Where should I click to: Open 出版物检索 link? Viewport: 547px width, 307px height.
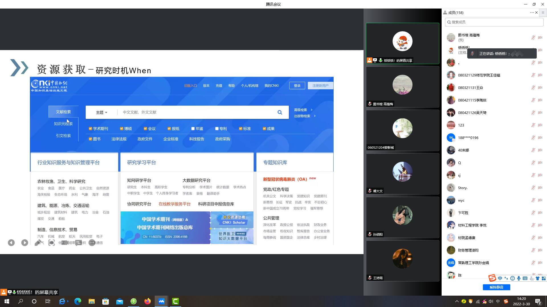[x=302, y=116]
